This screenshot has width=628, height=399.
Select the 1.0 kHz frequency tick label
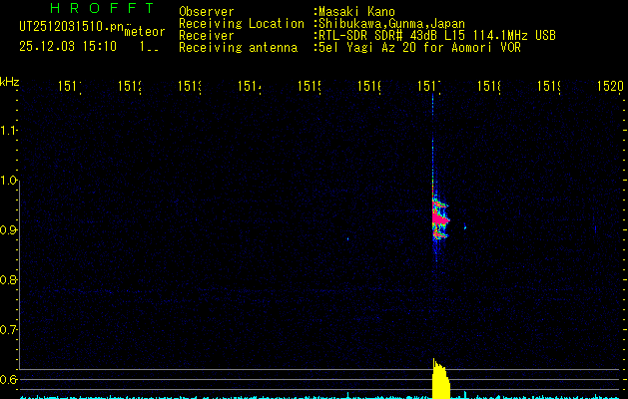pyautogui.click(x=10, y=181)
